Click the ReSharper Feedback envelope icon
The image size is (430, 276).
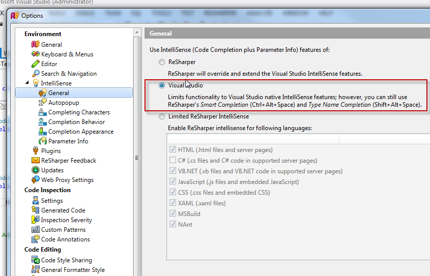(36, 161)
